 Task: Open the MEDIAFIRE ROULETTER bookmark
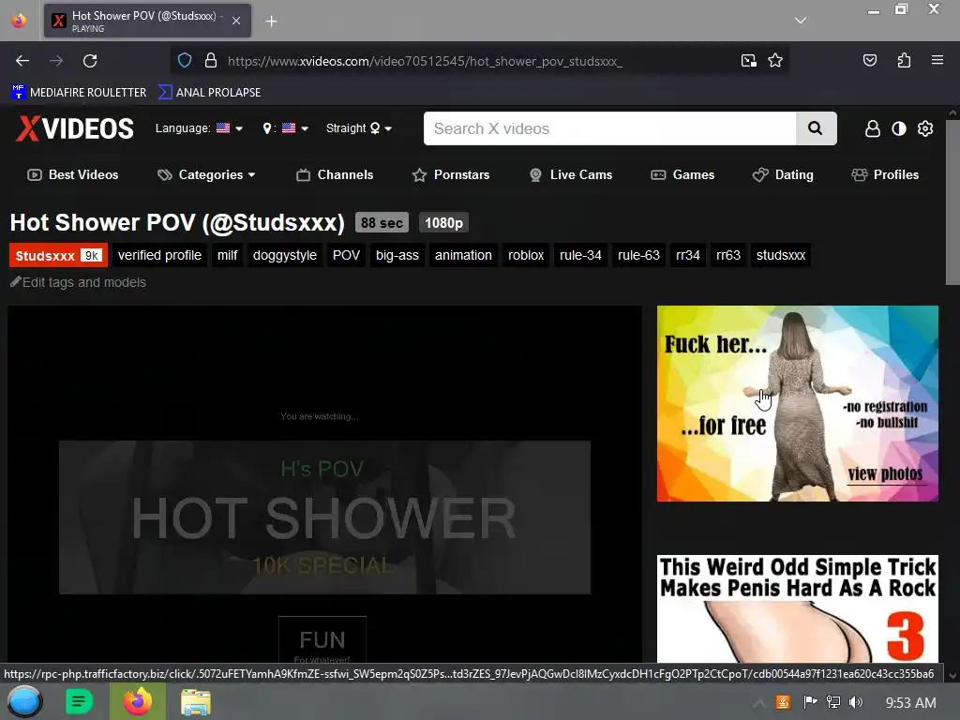pos(79,93)
